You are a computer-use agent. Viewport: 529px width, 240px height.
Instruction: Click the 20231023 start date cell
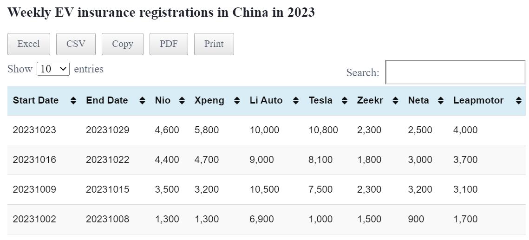[x=34, y=130]
